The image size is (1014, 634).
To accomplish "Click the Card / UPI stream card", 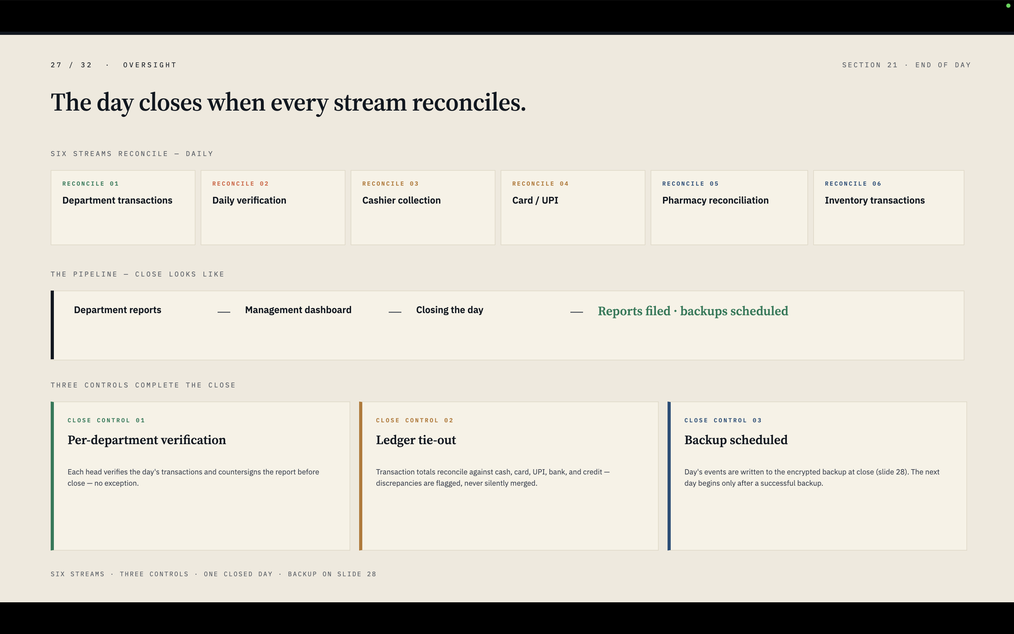I will click(573, 207).
